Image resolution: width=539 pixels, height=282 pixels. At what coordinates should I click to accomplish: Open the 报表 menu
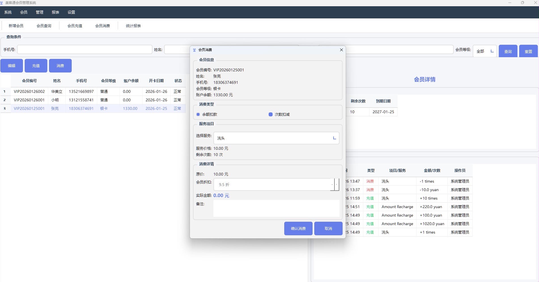pyautogui.click(x=56, y=12)
